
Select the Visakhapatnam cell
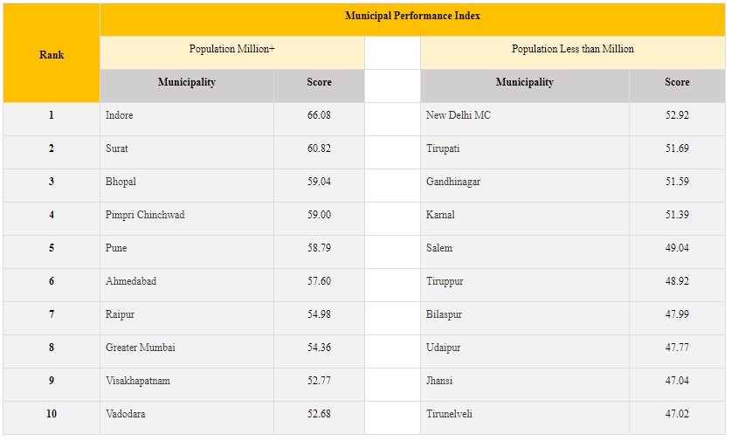click(187, 384)
